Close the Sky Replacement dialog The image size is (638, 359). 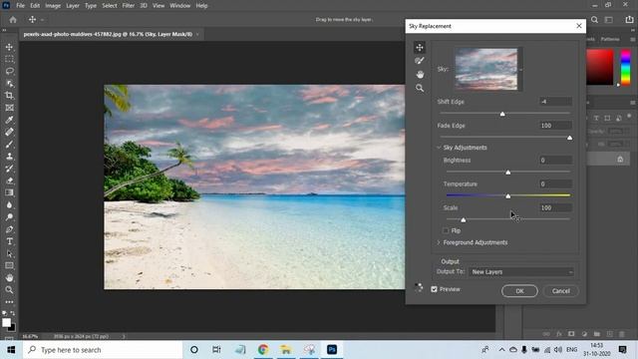click(x=579, y=26)
